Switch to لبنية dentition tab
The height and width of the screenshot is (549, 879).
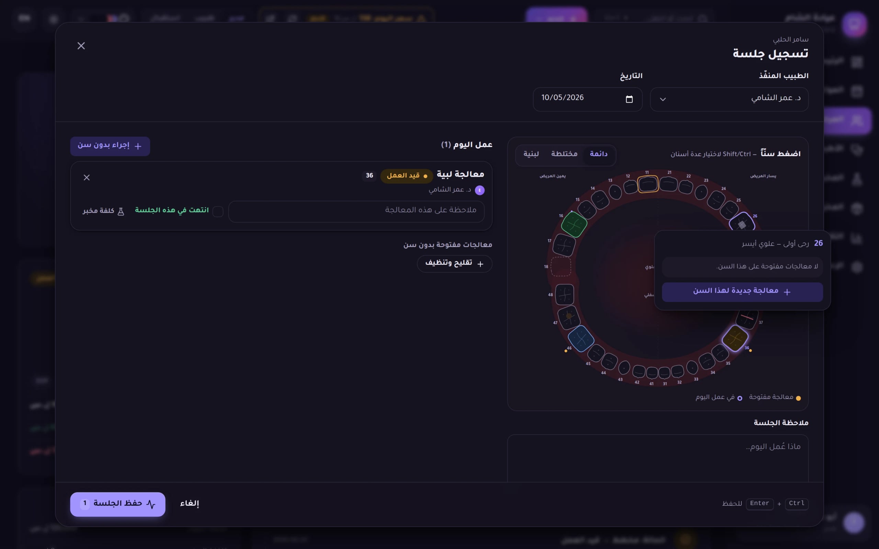click(531, 154)
